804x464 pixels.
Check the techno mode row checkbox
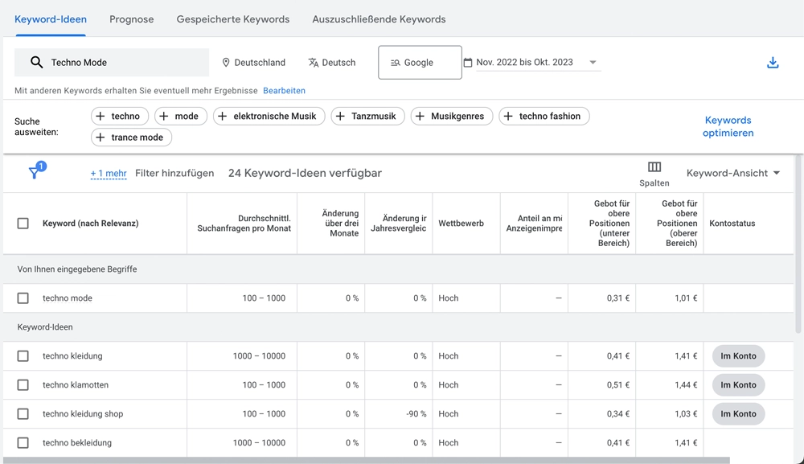23,298
